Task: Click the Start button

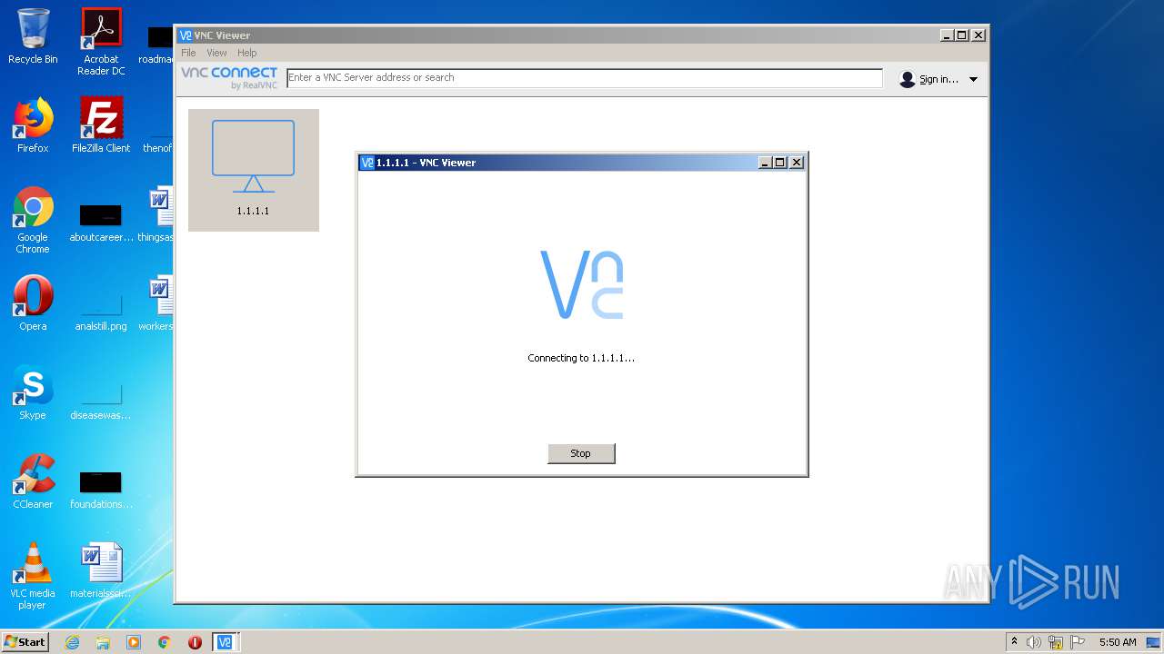Action: (25, 642)
